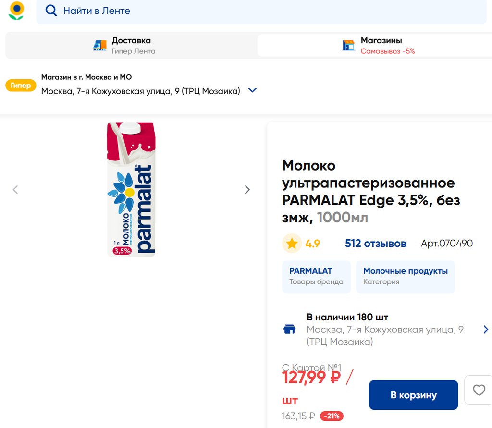The width and height of the screenshot is (492, 428).
Task: Show the next product image
Action: coord(247,190)
